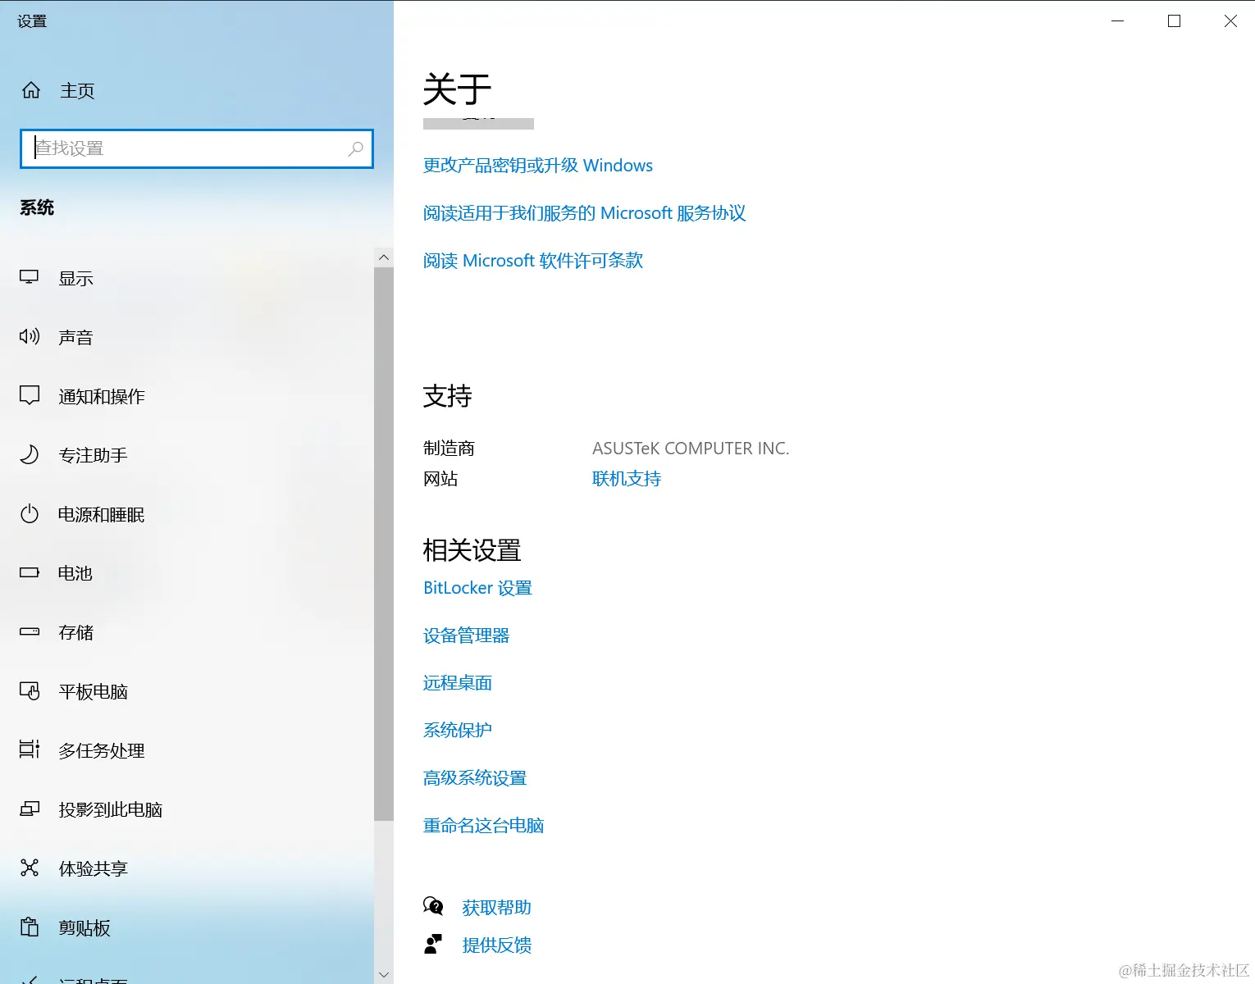Click the Get help chat icon

pos(433,906)
